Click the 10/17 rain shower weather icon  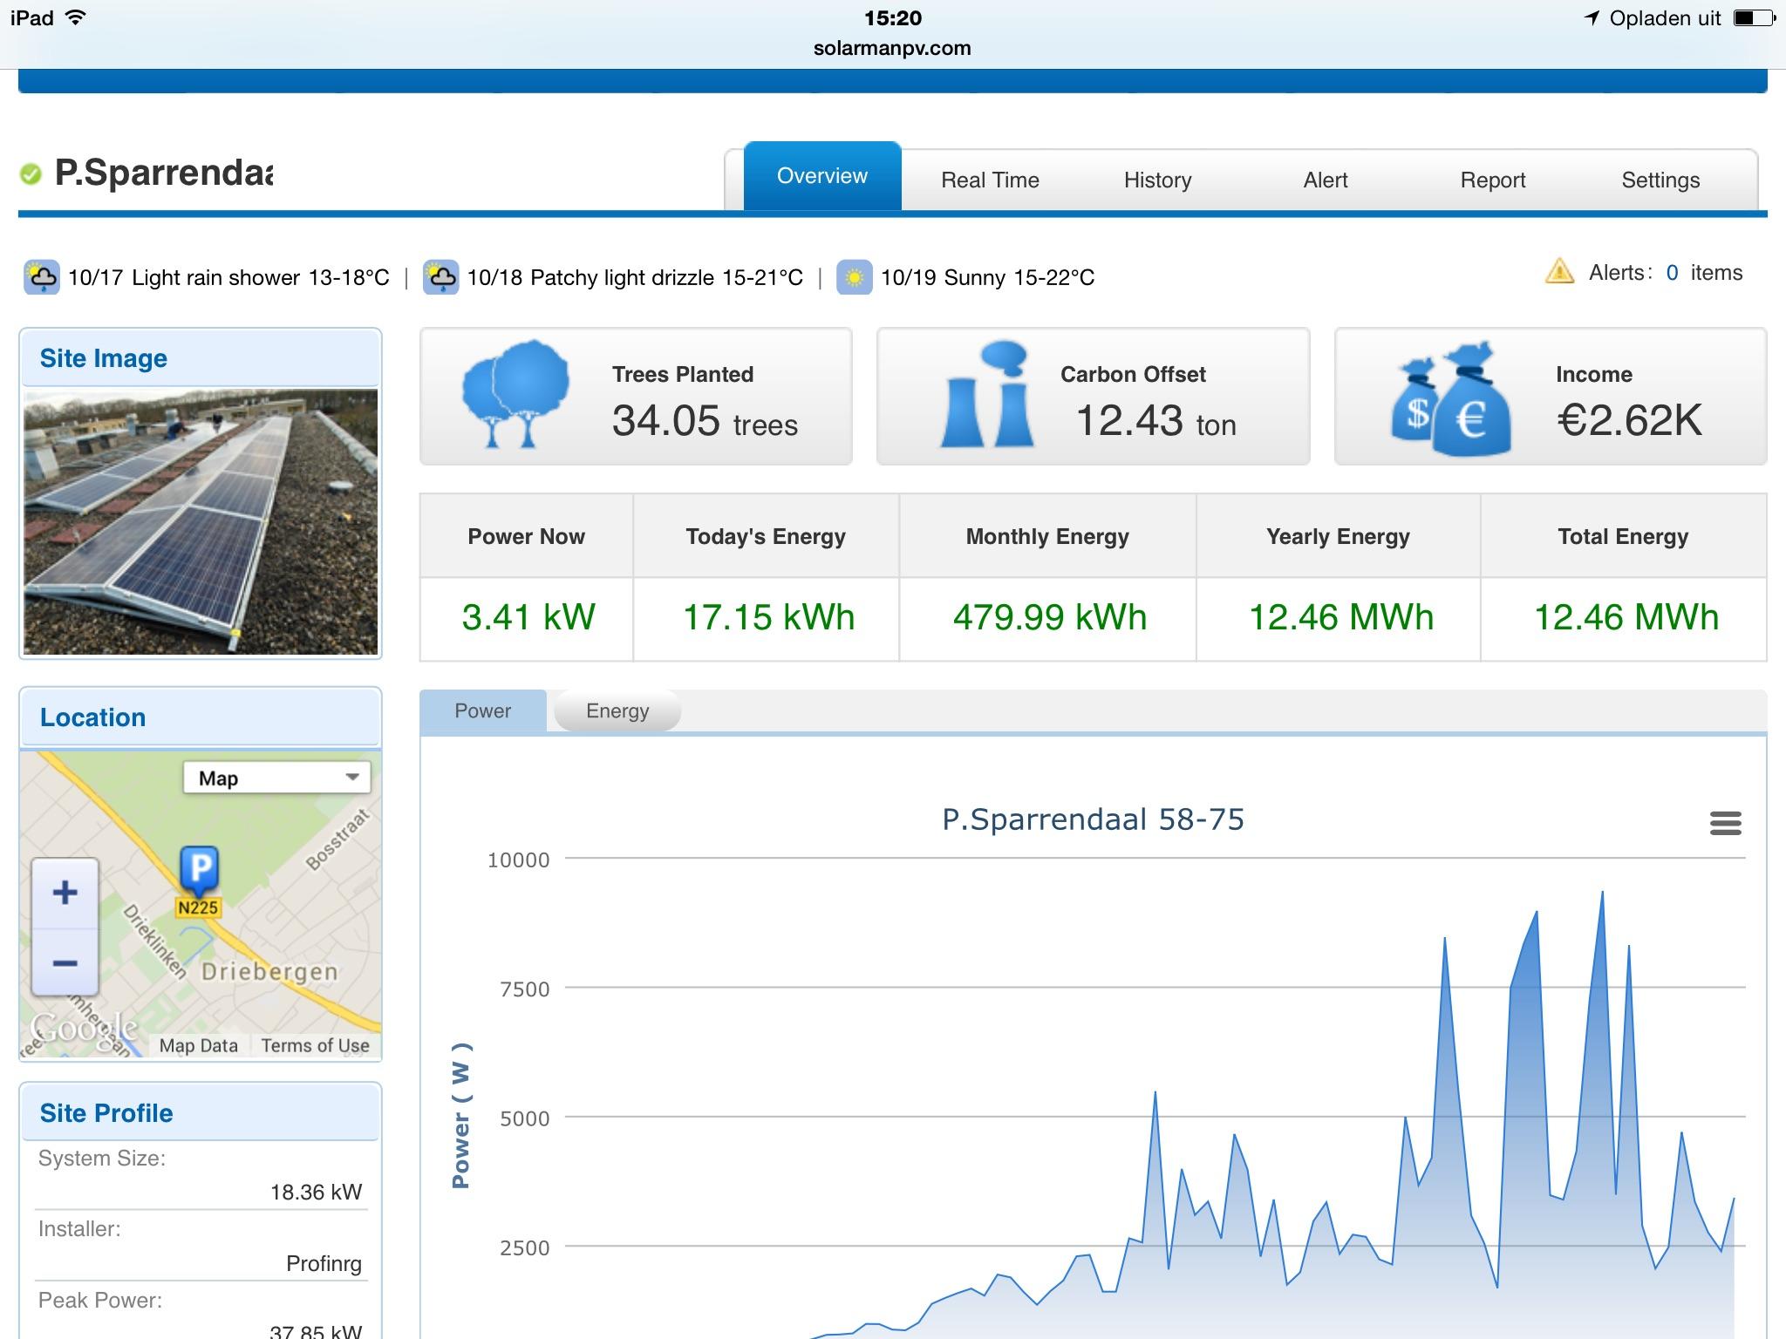click(41, 277)
